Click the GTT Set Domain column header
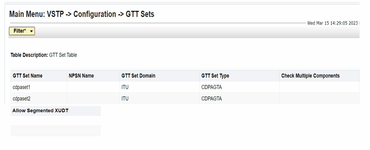The image size is (370, 150). pyautogui.click(x=138, y=76)
